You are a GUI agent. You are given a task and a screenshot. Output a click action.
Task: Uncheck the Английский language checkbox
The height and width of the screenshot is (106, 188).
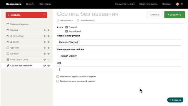pyautogui.click(x=67, y=32)
